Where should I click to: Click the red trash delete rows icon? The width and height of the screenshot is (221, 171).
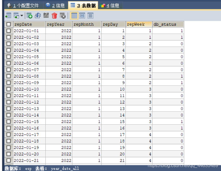point(54,16)
